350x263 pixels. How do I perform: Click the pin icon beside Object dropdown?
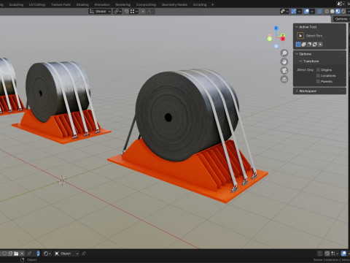click(x=84, y=254)
